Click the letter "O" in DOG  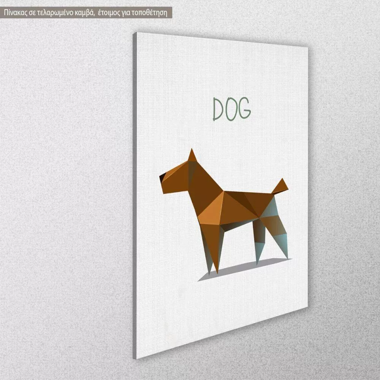[231, 109]
